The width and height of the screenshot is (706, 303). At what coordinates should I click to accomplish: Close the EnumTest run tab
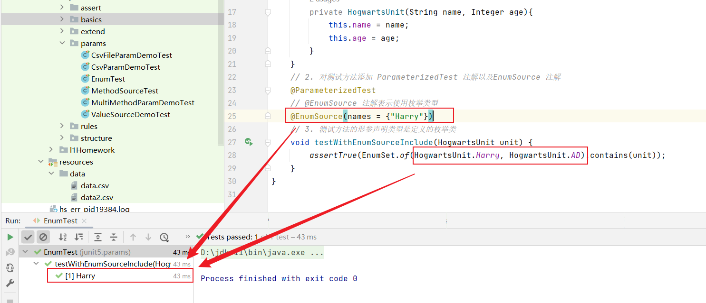84,220
